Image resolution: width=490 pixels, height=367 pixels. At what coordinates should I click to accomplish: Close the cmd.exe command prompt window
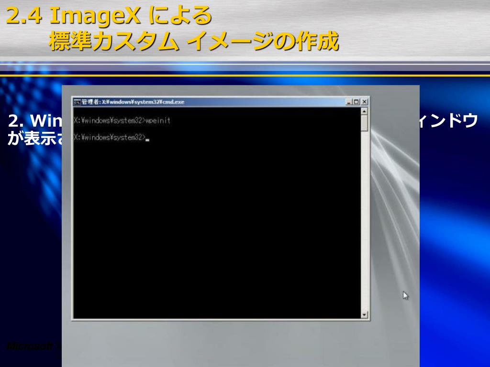pos(364,102)
